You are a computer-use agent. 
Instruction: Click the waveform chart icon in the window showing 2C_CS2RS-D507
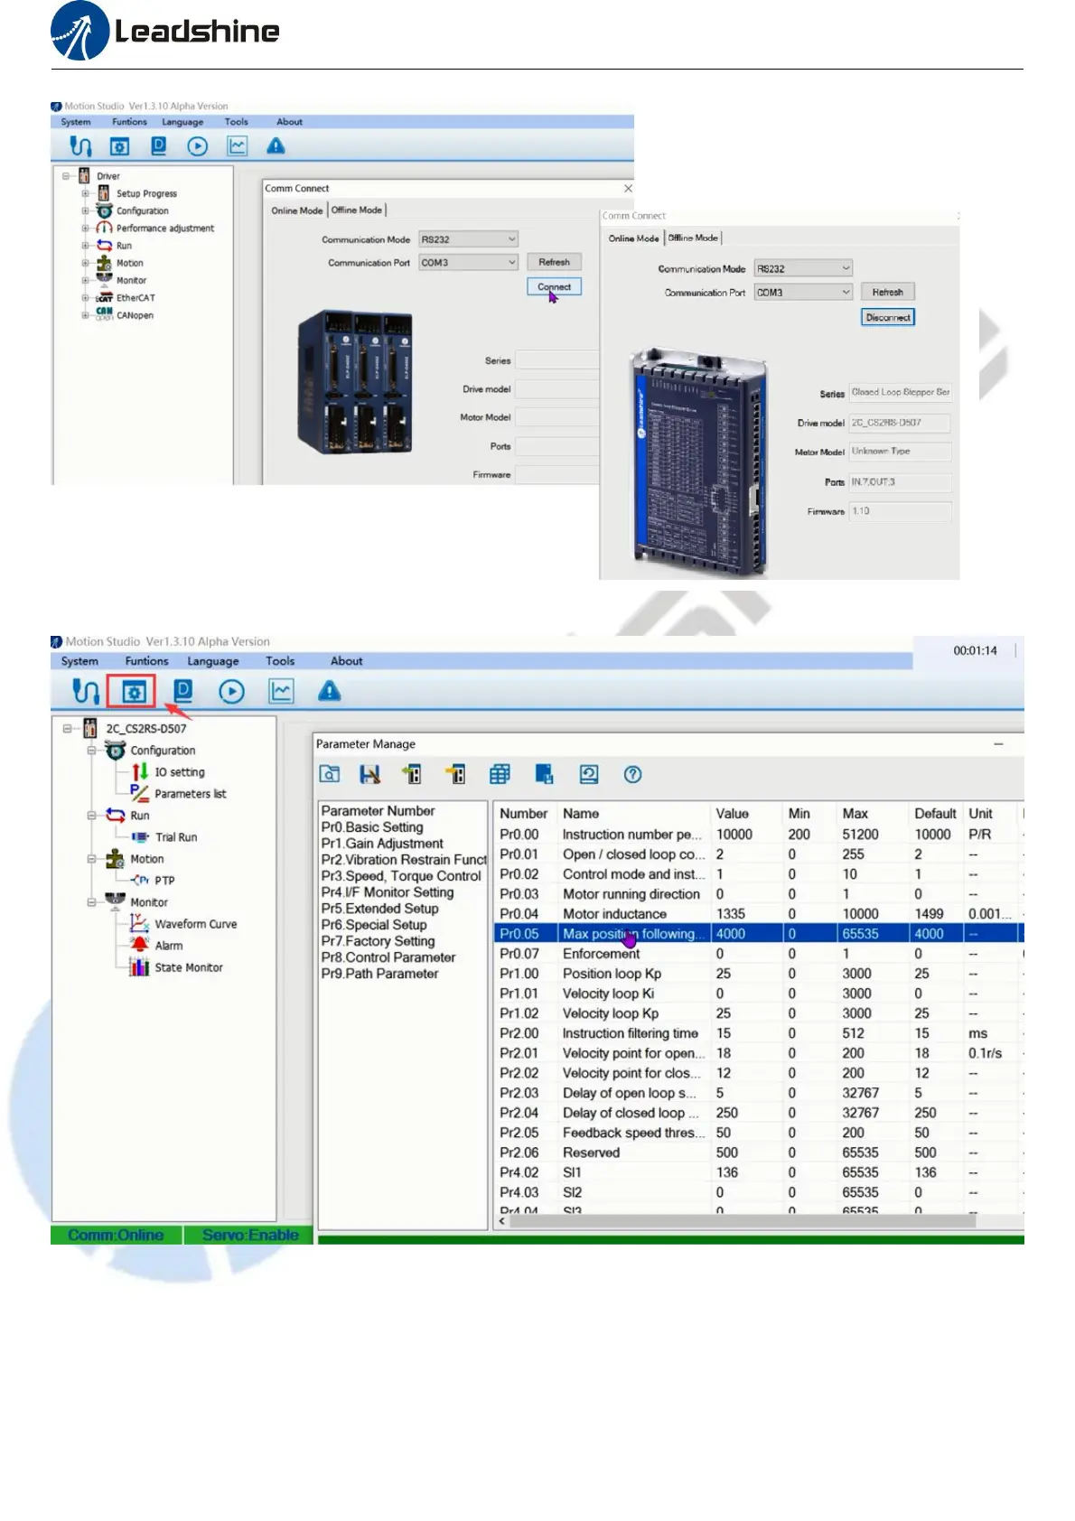[x=281, y=692]
